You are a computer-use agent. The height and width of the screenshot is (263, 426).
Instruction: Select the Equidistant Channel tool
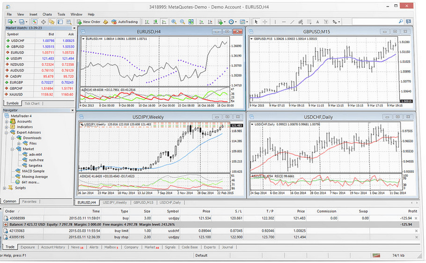[301, 22]
